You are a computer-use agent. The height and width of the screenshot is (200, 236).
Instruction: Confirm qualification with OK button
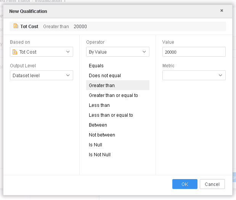point(185,184)
